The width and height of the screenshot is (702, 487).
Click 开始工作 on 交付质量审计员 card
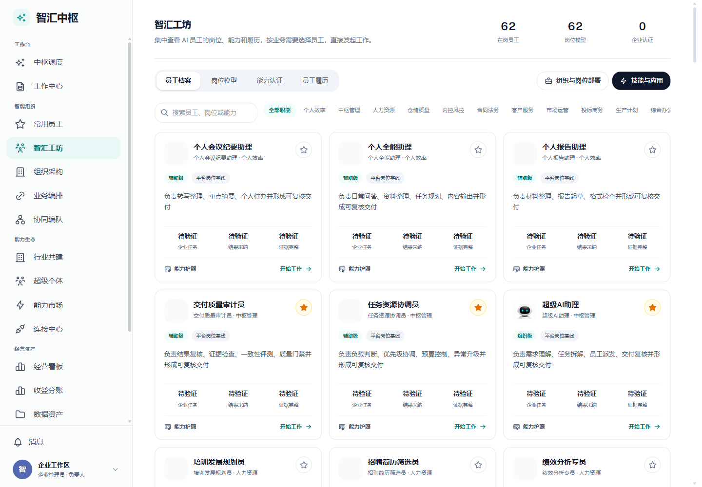(295, 427)
